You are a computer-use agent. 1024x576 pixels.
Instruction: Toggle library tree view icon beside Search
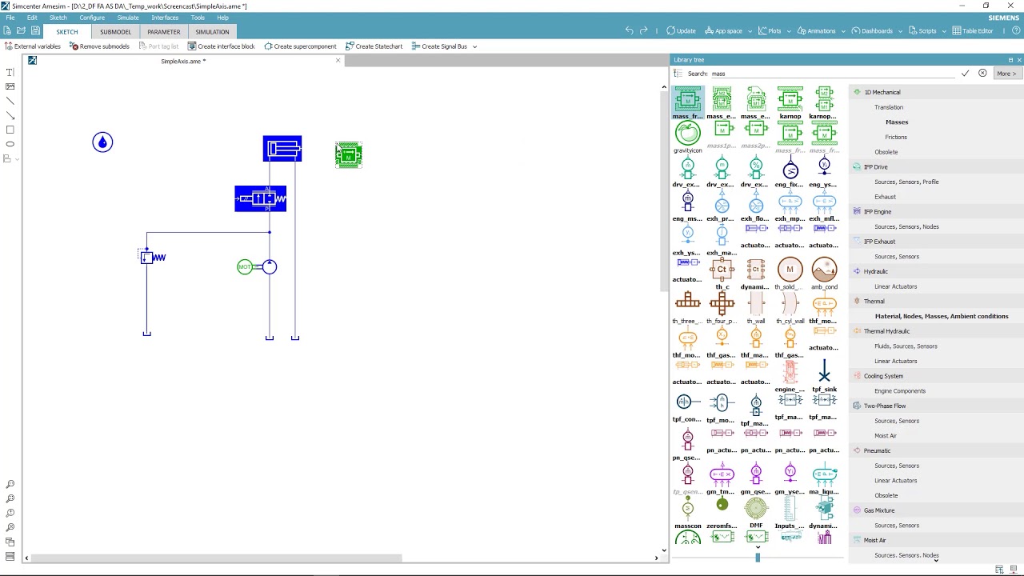(x=678, y=74)
